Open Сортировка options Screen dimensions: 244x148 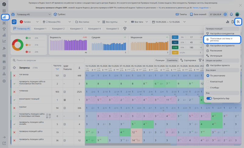pos(188,60)
